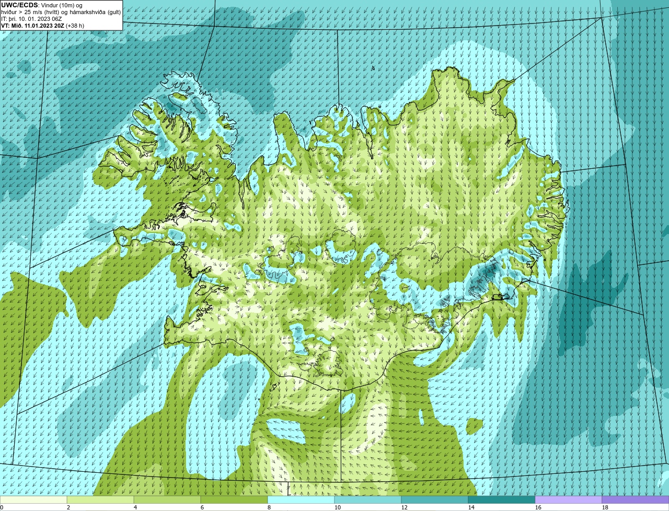Click the 'IT: þri. 10. 01. 2023 06Z' line
The height and width of the screenshot is (511, 669).
pos(31,18)
